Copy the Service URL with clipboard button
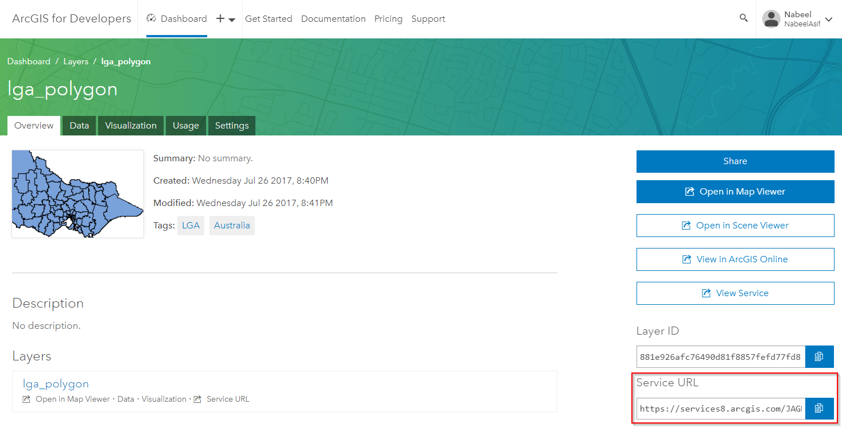This screenshot has height=427, width=842. coord(820,409)
